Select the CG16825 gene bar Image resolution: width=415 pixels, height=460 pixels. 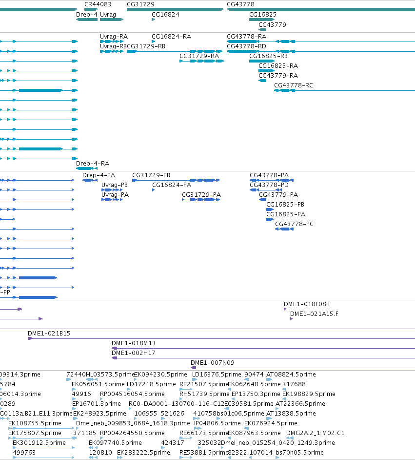[x=262, y=20]
